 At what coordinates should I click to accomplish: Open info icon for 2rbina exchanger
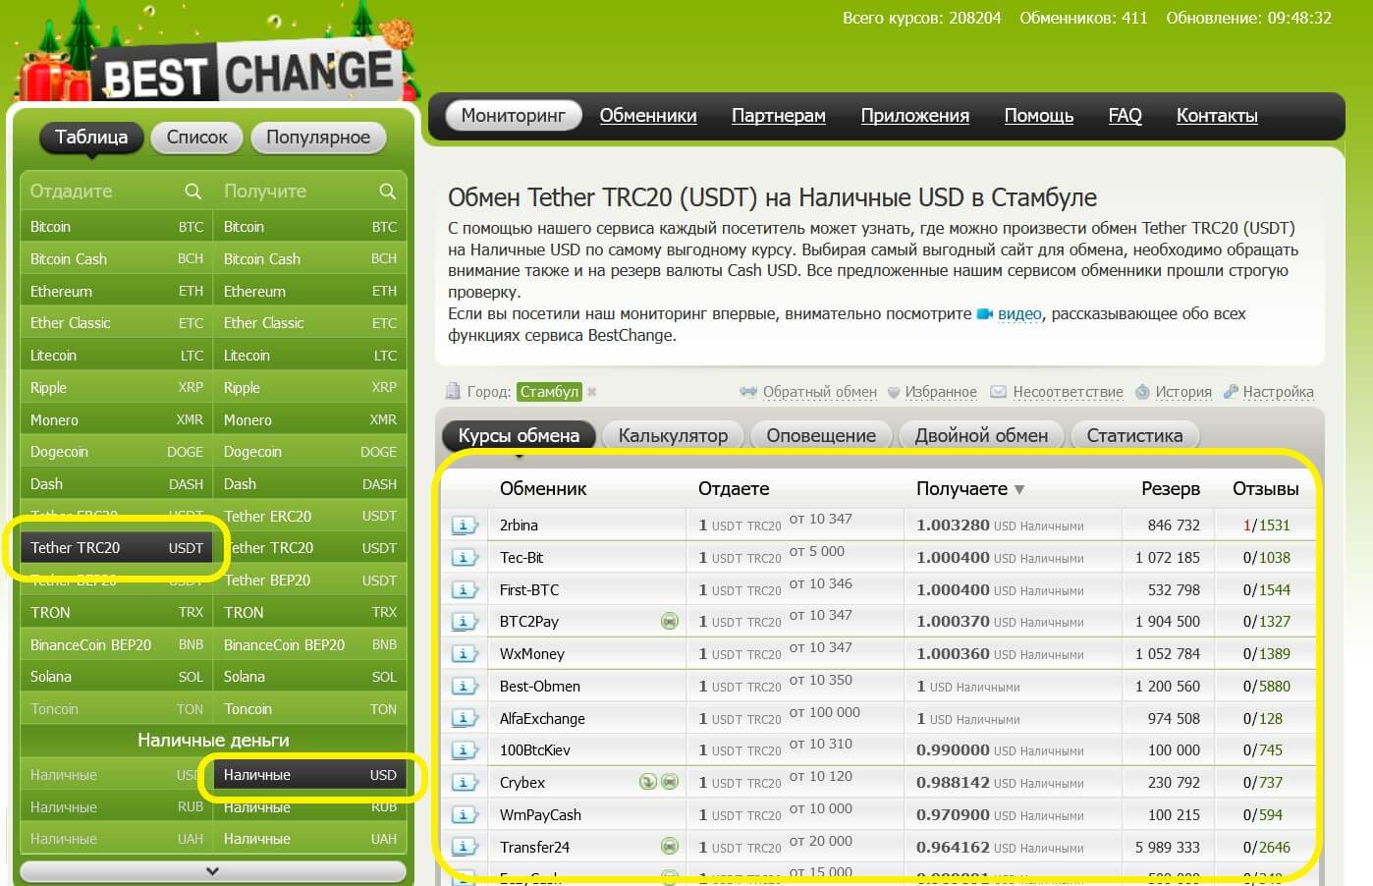(x=464, y=526)
